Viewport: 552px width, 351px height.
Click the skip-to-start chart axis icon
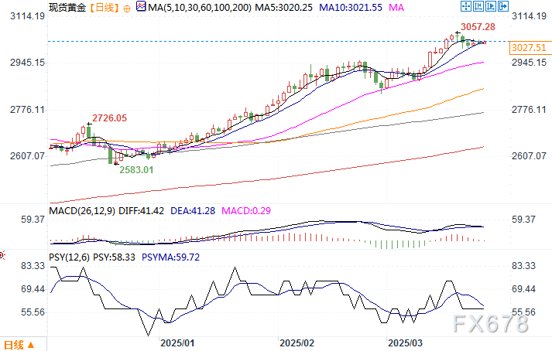coord(478,6)
